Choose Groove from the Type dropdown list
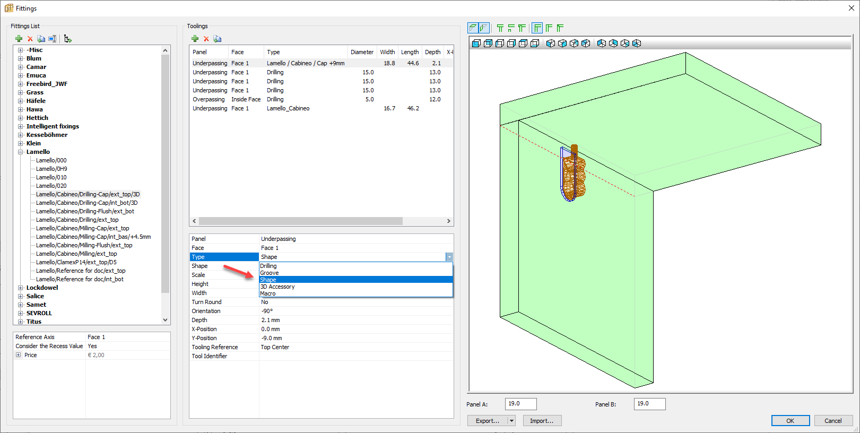This screenshot has width=860, height=433. tap(355, 273)
